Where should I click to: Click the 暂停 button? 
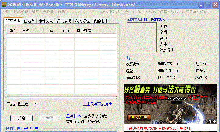coord(50,118)
